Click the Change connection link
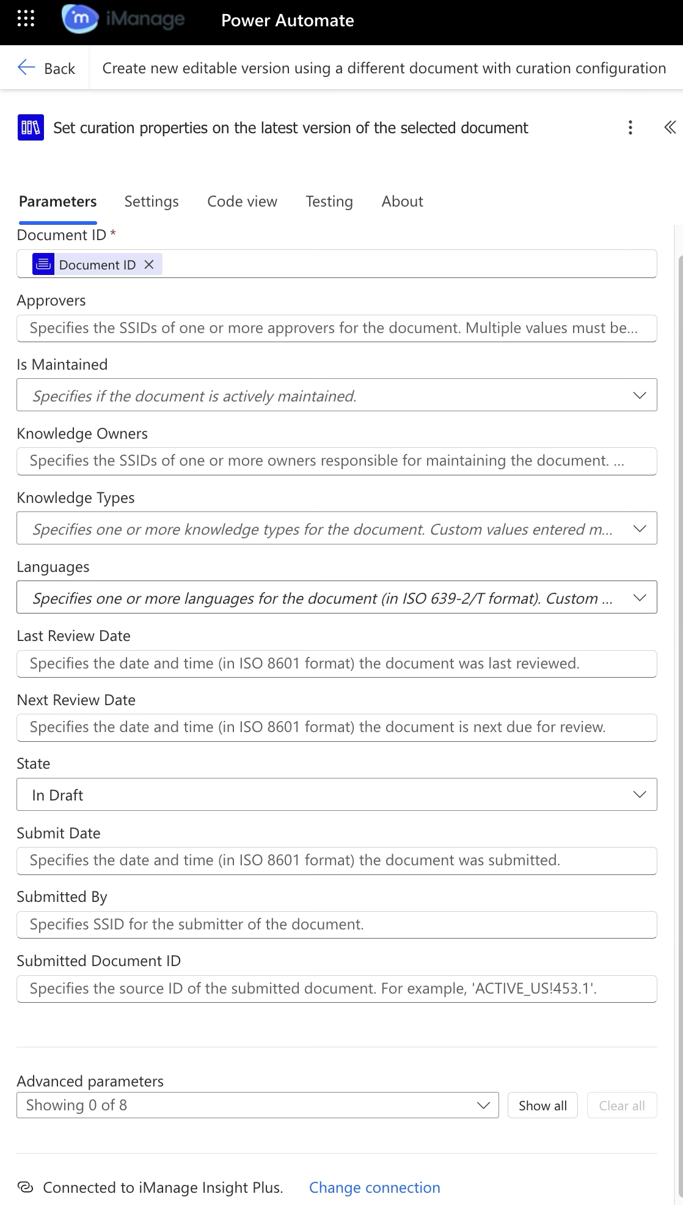Screen dimensions: 683x1205 [374, 1187]
